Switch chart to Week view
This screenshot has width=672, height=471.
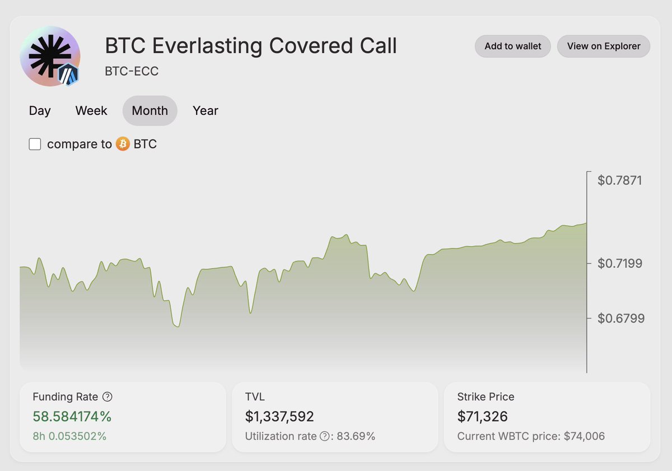pos(91,111)
